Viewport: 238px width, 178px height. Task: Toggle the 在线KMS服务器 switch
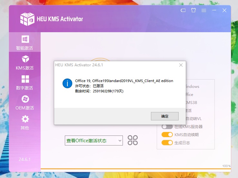(167, 126)
